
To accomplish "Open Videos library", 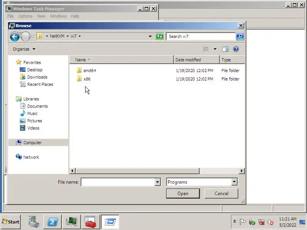I will pyautogui.click(x=33, y=128).
